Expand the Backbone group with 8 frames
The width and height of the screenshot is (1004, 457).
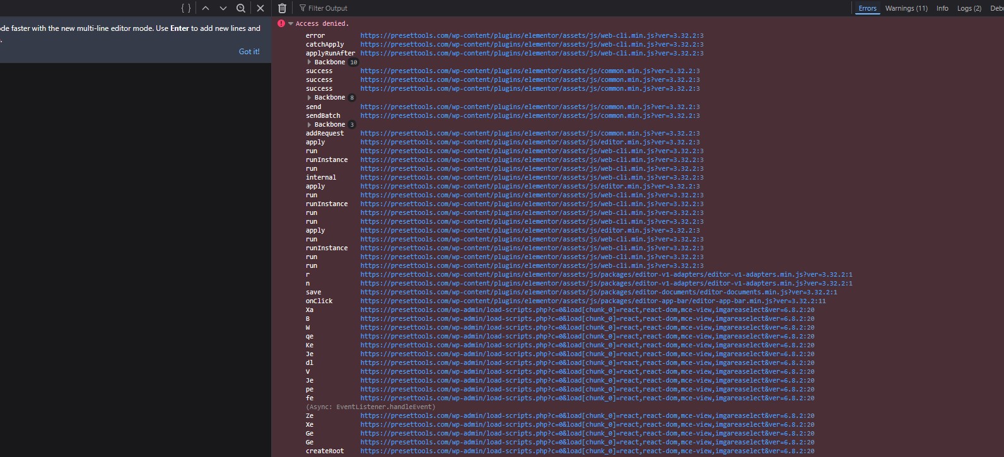pyautogui.click(x=309, y=98)
